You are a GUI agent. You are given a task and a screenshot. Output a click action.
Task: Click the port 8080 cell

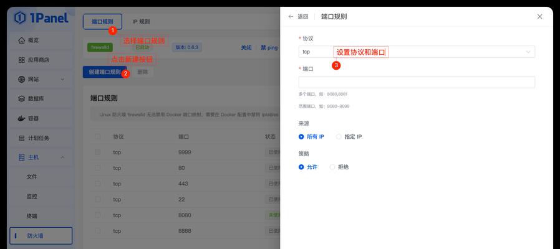click(185, 215)
